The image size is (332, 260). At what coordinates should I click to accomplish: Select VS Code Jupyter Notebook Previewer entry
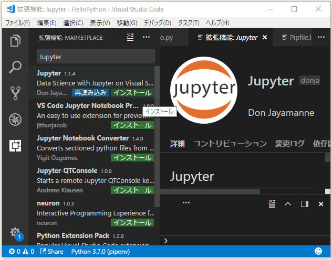91,115
